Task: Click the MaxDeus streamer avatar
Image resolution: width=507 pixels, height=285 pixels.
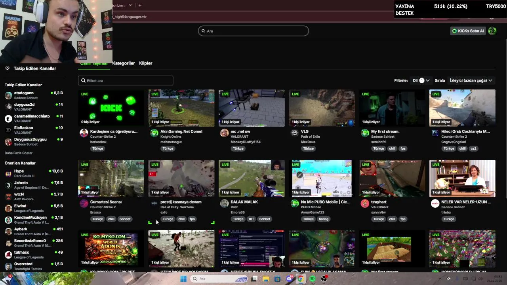Action: [295, 133]
